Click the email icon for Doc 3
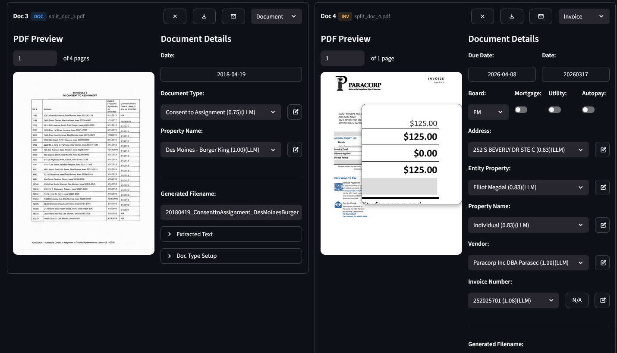617x353 pixels. 233,16
